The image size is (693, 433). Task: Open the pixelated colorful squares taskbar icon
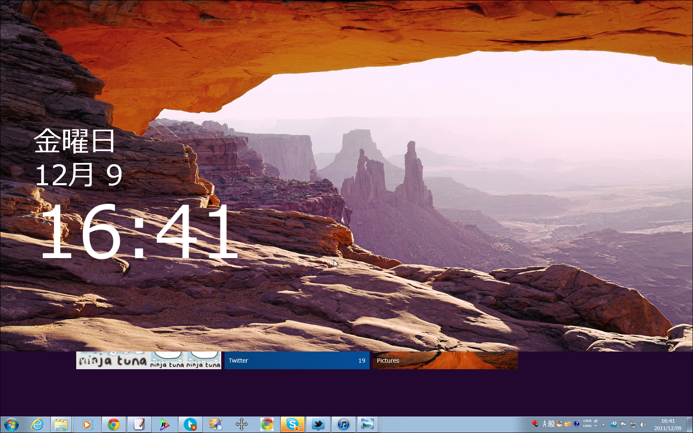pos(267,424)
